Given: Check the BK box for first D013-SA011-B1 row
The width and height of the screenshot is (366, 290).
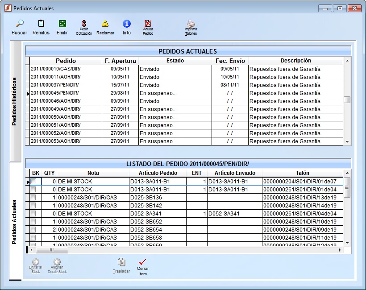Looking at the screenshot, I should [x=33, y=182].
